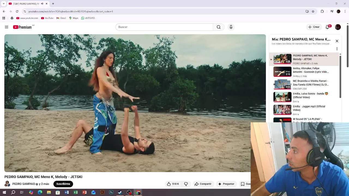349x196 pixels.
Task: Click the page vertical scrollbar
Action: [348, 46]
